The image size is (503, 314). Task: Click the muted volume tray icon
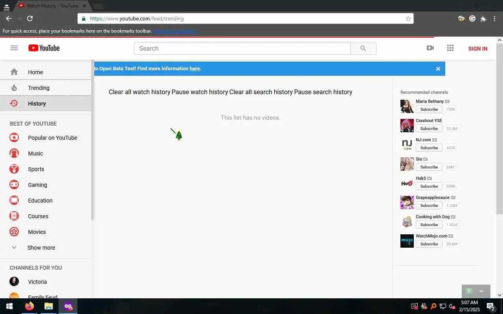tap(452, 306)
